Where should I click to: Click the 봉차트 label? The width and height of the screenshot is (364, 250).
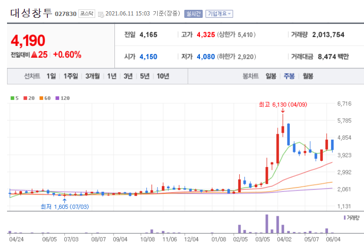click(x=250, y=76)
